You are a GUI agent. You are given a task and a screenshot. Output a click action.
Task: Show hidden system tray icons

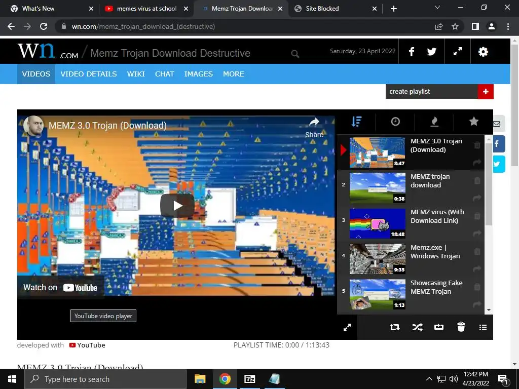[429, 379]
